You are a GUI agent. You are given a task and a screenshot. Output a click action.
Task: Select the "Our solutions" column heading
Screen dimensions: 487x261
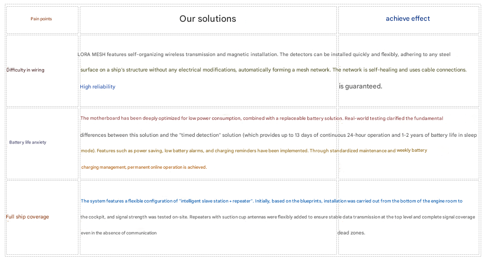pyautogui.click(x=208, y=19)
